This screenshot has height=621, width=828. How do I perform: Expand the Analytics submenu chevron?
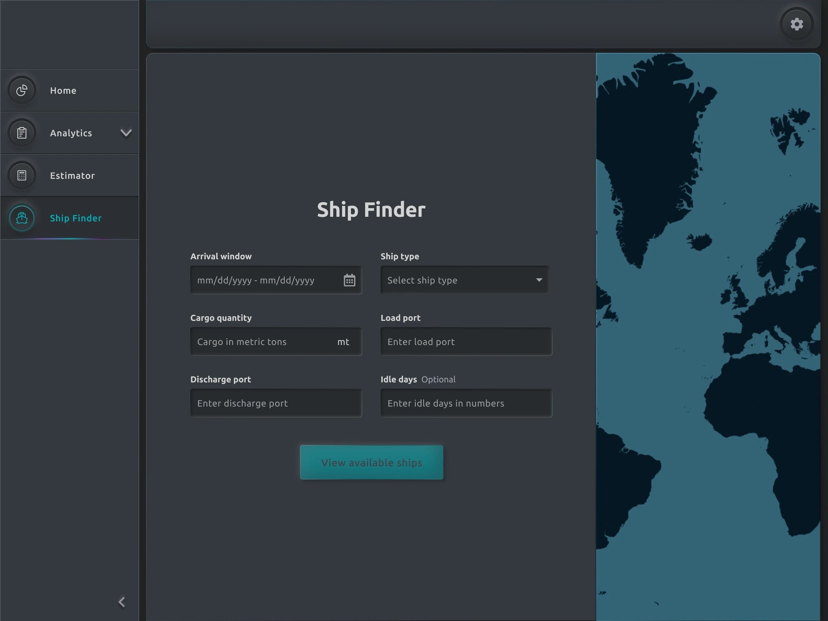(126, 133)
